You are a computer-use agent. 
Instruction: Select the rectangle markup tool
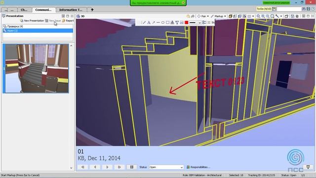click(167, 23)
